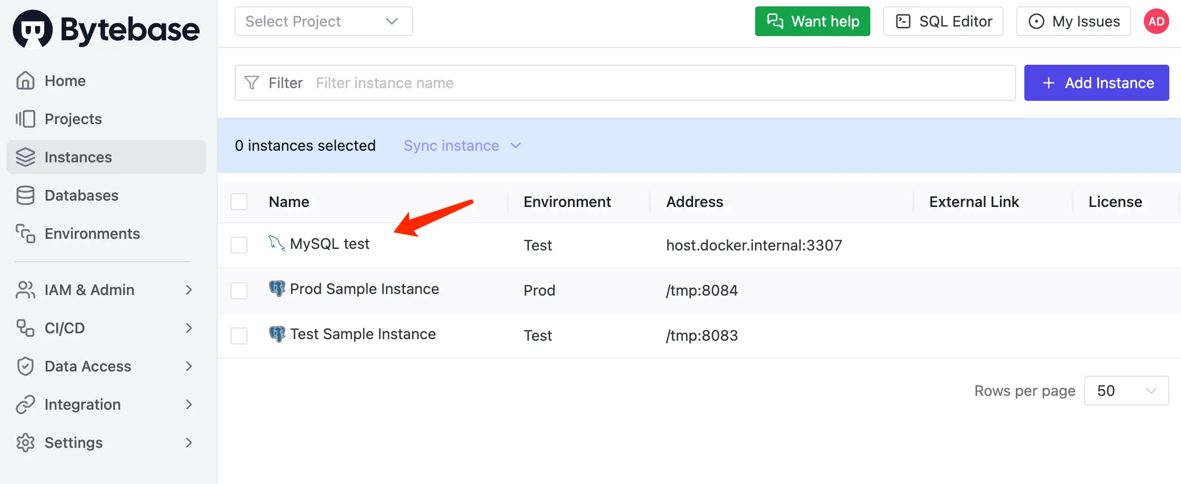Image resolution: width=1181 pixels, height=484 pixels.
Task: Click the IAM & Admin users icon
Action: pos(25,290)
